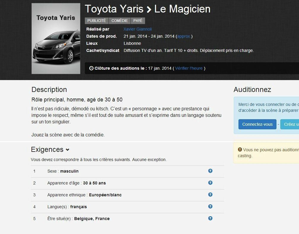Open help icon for Apparence ethnique row
The image size is (299, 234).
click(x=210, y=195)
